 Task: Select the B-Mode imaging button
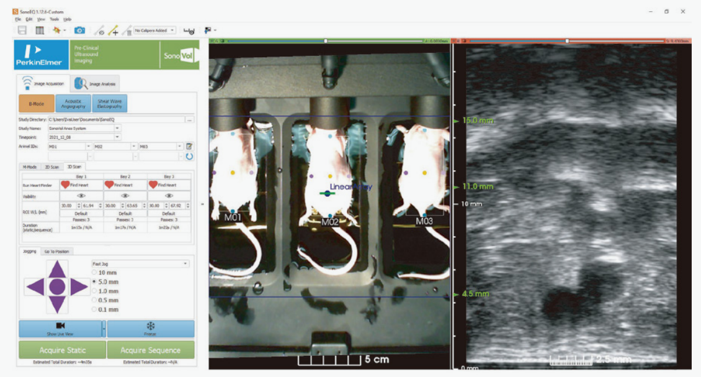(x=37, y=104)
